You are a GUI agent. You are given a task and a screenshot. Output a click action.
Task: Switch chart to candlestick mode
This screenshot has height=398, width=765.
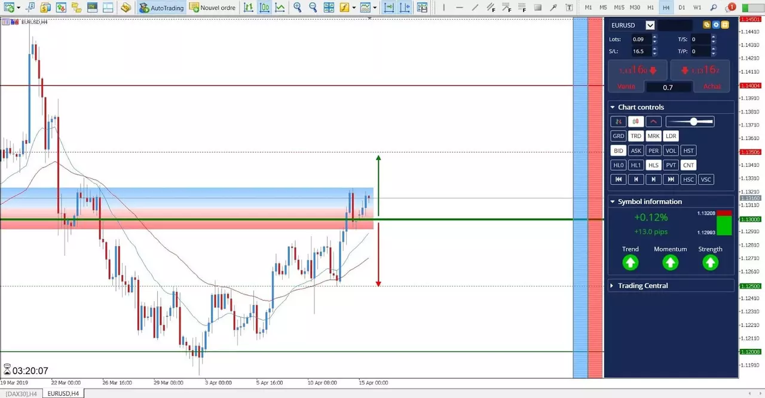(x=264, y=8)
